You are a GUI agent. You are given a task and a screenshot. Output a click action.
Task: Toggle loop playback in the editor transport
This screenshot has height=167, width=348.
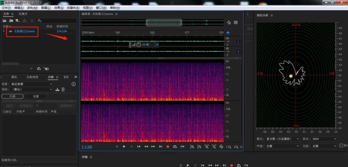coord(175,147)
